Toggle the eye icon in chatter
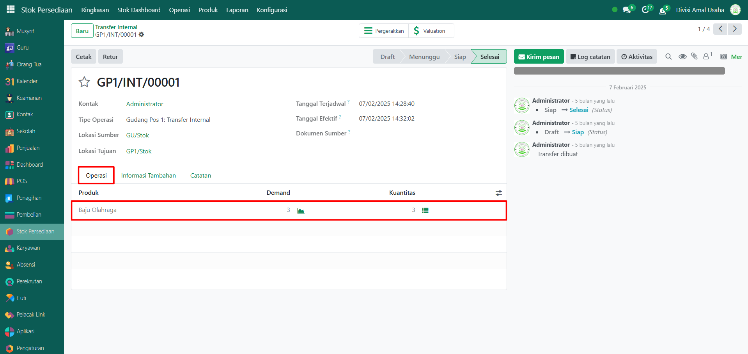Viewport: 748px width, 354px height. click(x=682, y=57)
